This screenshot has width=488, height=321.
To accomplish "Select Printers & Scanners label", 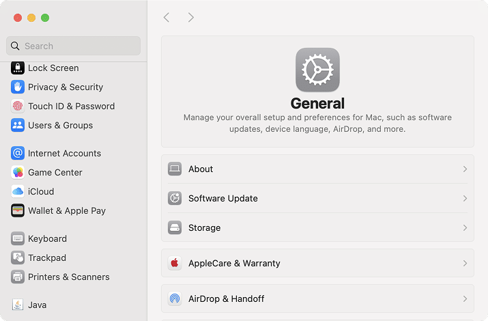I will coord(69,277).
